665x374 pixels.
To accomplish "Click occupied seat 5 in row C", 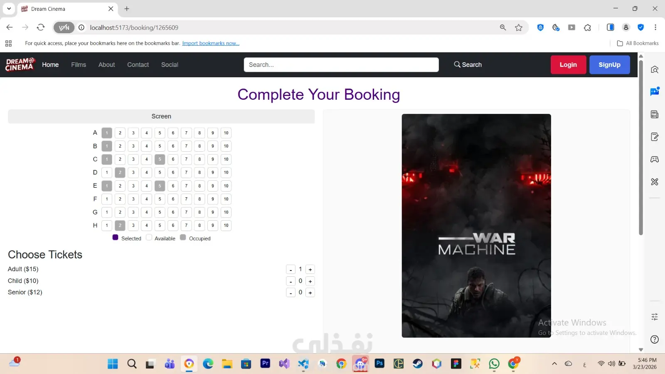I will 160,159.
